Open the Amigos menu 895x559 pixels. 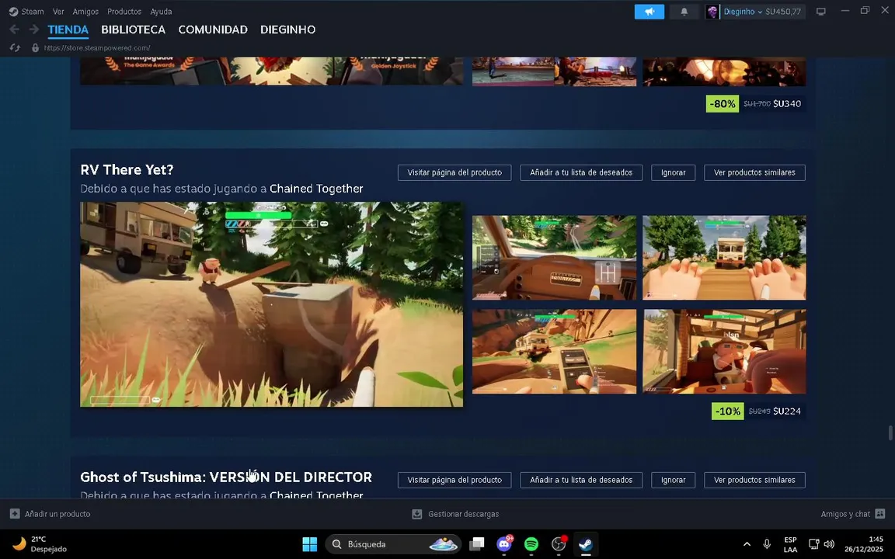(x=85, y=12)
